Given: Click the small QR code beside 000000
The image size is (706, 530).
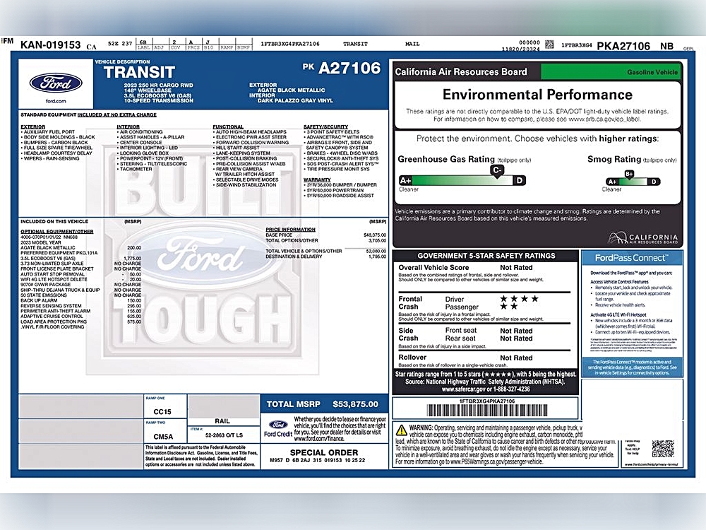Looking at the screenshot, I should tap(549, 44).
